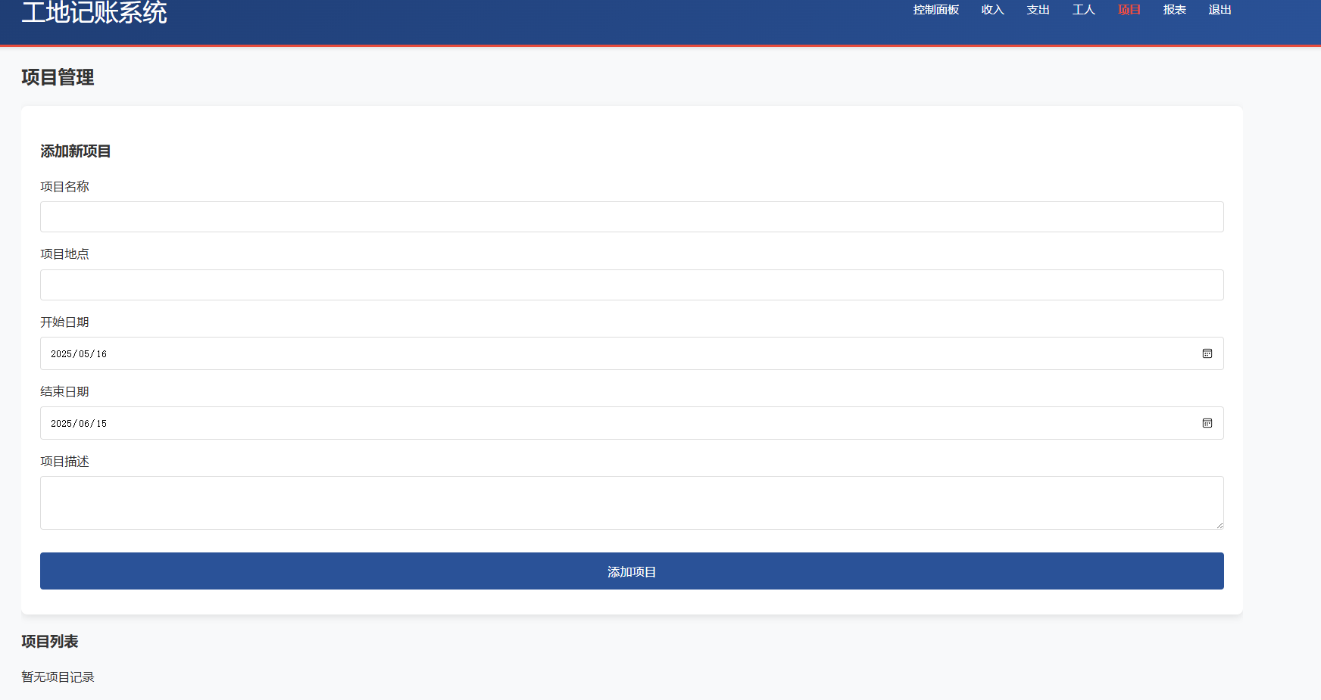
Task: Select the year in 开始日期 field
Action: point(61,354)
